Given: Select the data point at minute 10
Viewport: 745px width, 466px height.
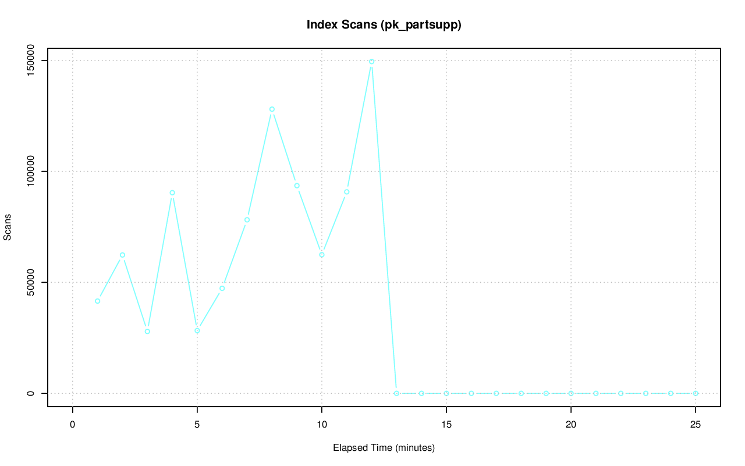Looking at the screenshot, I should (x=322, y=254).
